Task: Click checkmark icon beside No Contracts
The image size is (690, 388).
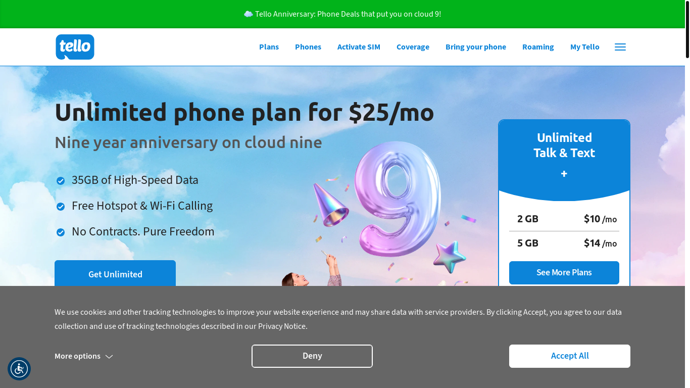Action: 61,232
